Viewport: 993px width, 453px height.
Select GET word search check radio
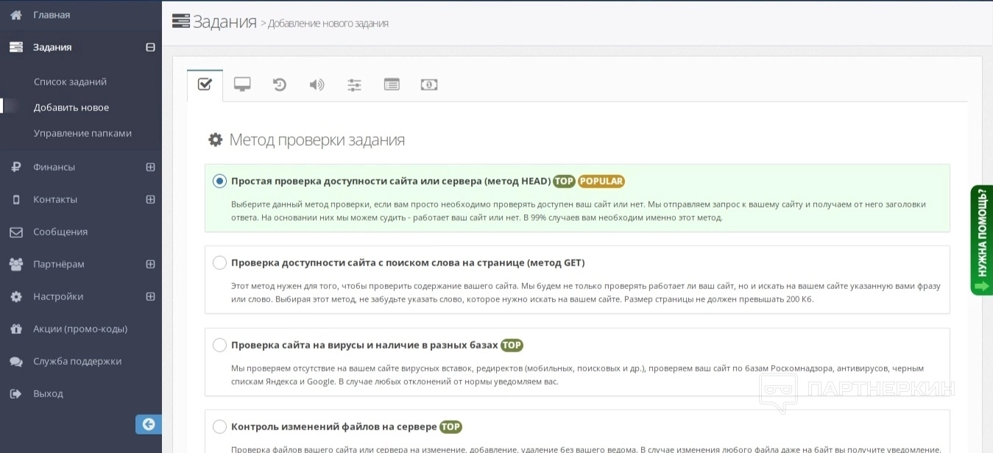(x=219, y=263)
